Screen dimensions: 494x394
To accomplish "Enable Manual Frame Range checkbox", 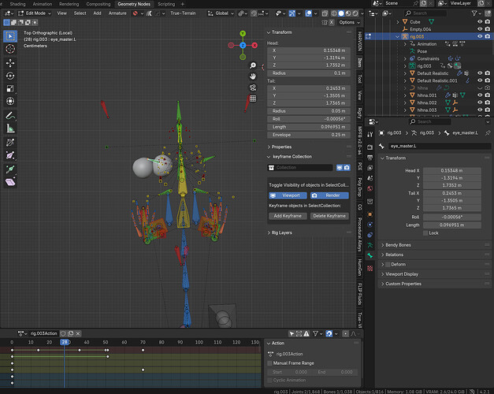I will pos(269,363).
